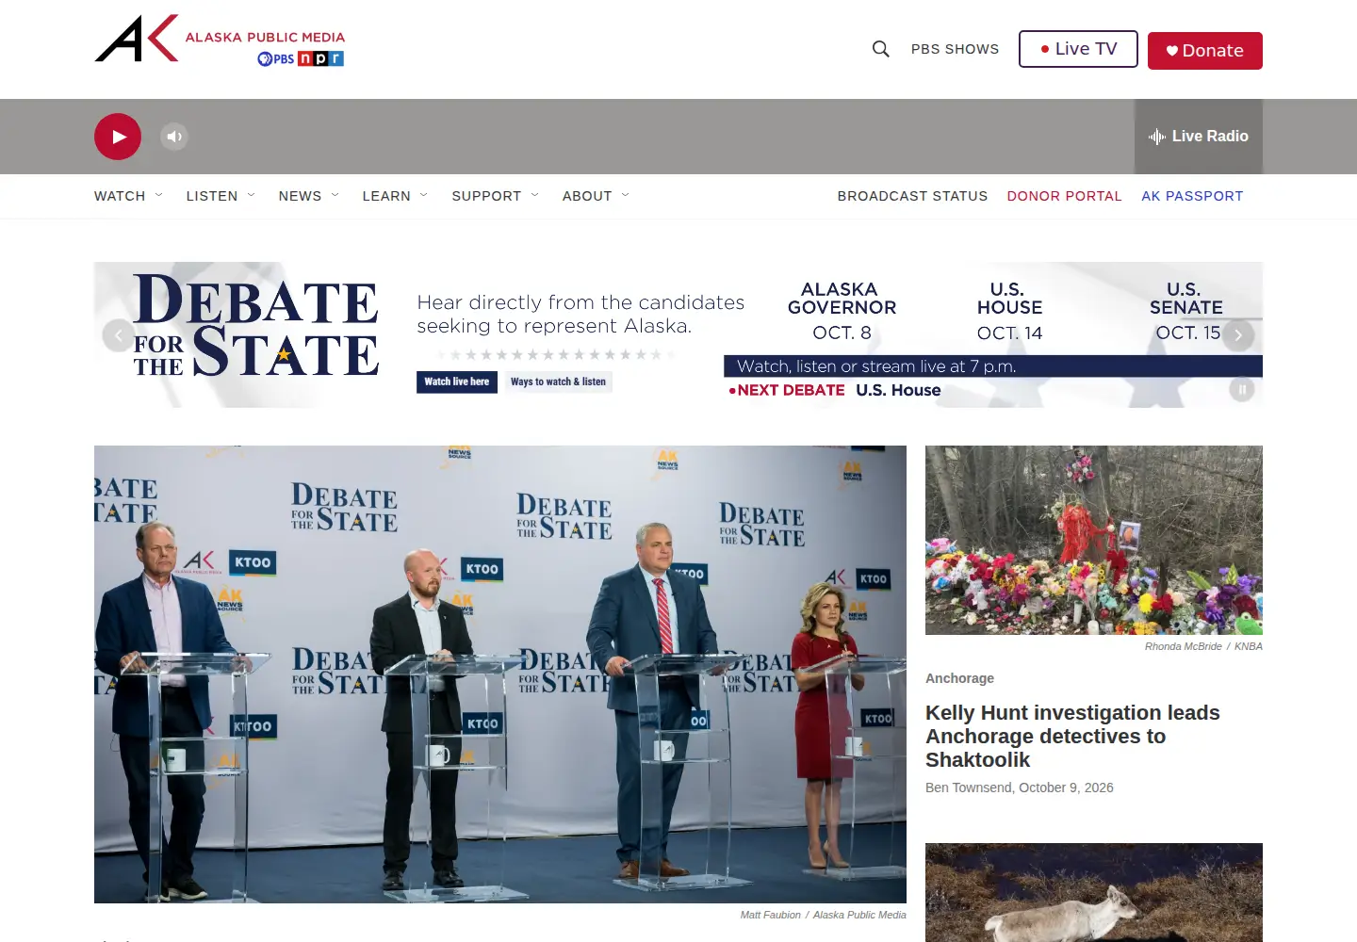
Task: Open the flower memorial photo
Action: pyautogui.click(x=1094, y=540)
